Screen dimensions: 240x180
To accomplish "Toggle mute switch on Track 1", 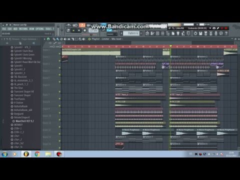I will pos(59,53).
